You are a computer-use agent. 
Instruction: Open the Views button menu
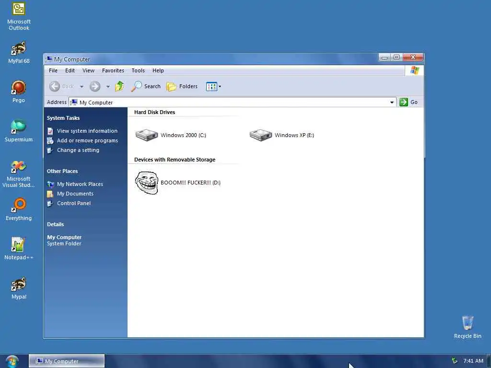point(213,86)
